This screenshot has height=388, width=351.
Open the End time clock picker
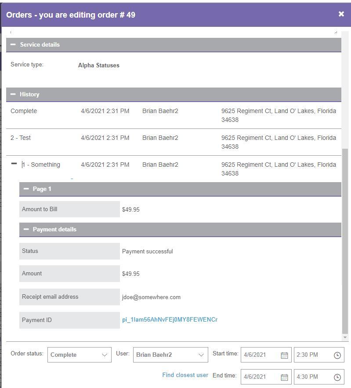337,377
